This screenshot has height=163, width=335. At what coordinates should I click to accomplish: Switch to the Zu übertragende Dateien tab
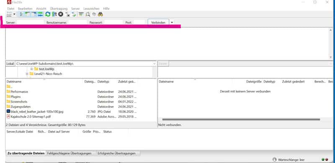point(26,153)
